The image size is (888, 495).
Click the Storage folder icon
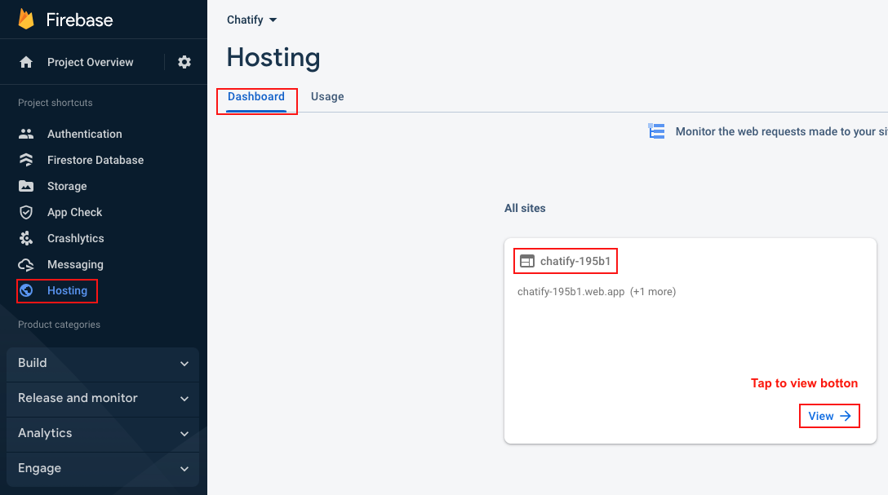(26, 186)
